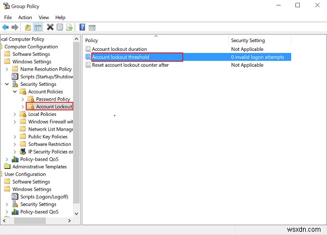Select Local Computer Policy root node
Screen dimensions: 327x235
(x=22, y=39)
